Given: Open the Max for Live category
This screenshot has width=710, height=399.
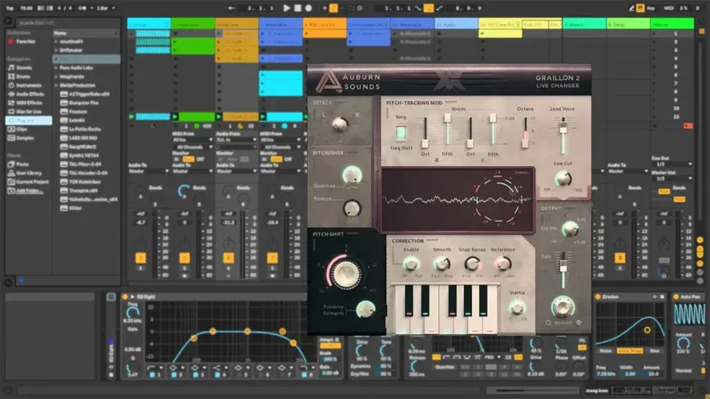Looking at the screenshot, I should [23, 112].
